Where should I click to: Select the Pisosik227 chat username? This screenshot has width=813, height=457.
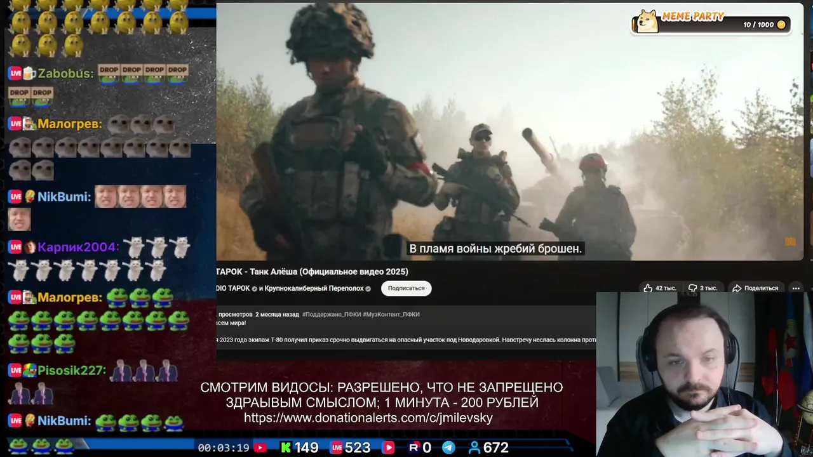[72, 370]
